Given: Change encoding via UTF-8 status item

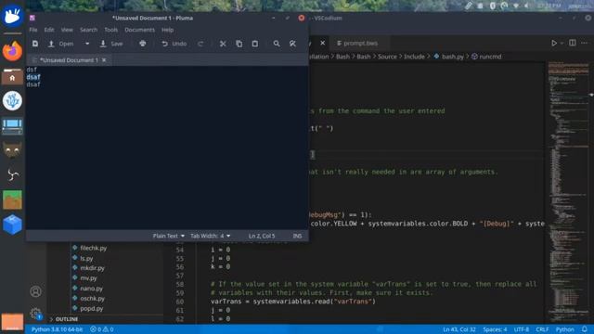Looking at the screenshot, I should (522, 329).
